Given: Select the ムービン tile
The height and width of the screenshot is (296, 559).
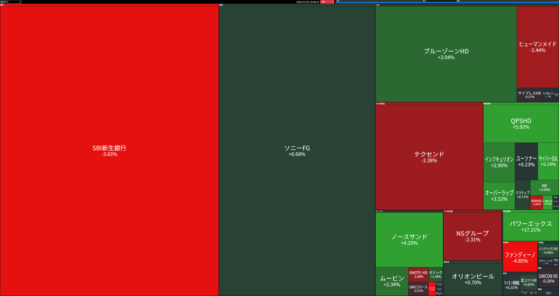Looking at the screenshot, I should 392,281.
